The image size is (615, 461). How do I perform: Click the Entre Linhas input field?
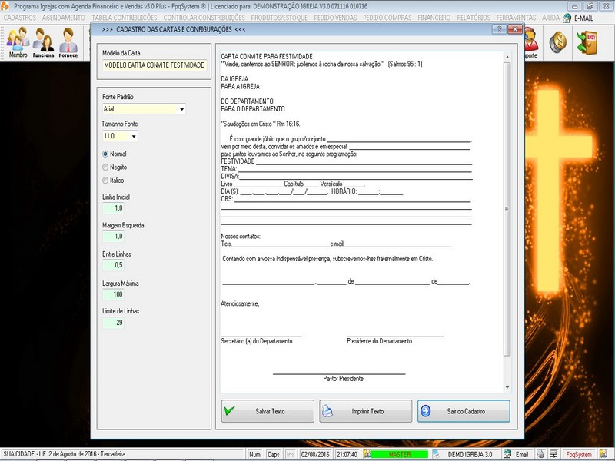[x=113, y=265]
